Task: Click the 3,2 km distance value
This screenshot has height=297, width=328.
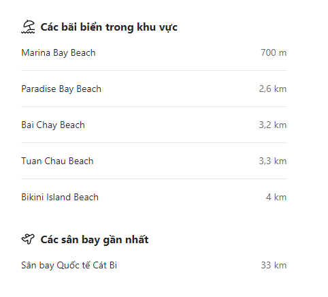Action: click(273, 125)
